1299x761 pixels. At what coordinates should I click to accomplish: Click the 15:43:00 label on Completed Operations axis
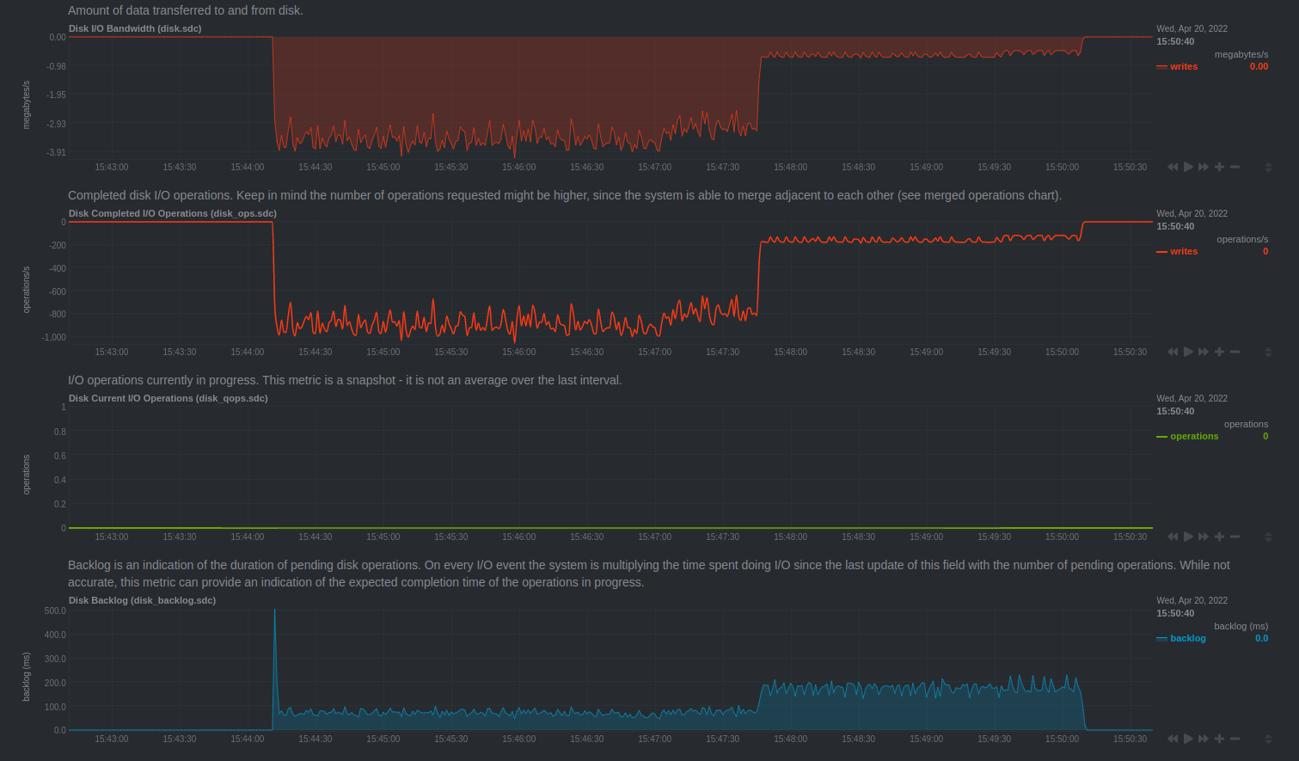tap(111, 352)
